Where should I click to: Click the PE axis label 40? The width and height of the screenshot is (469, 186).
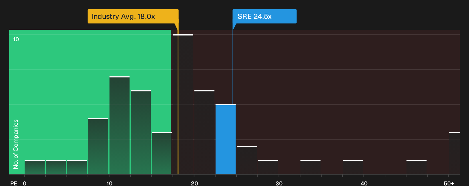point(364,183)
